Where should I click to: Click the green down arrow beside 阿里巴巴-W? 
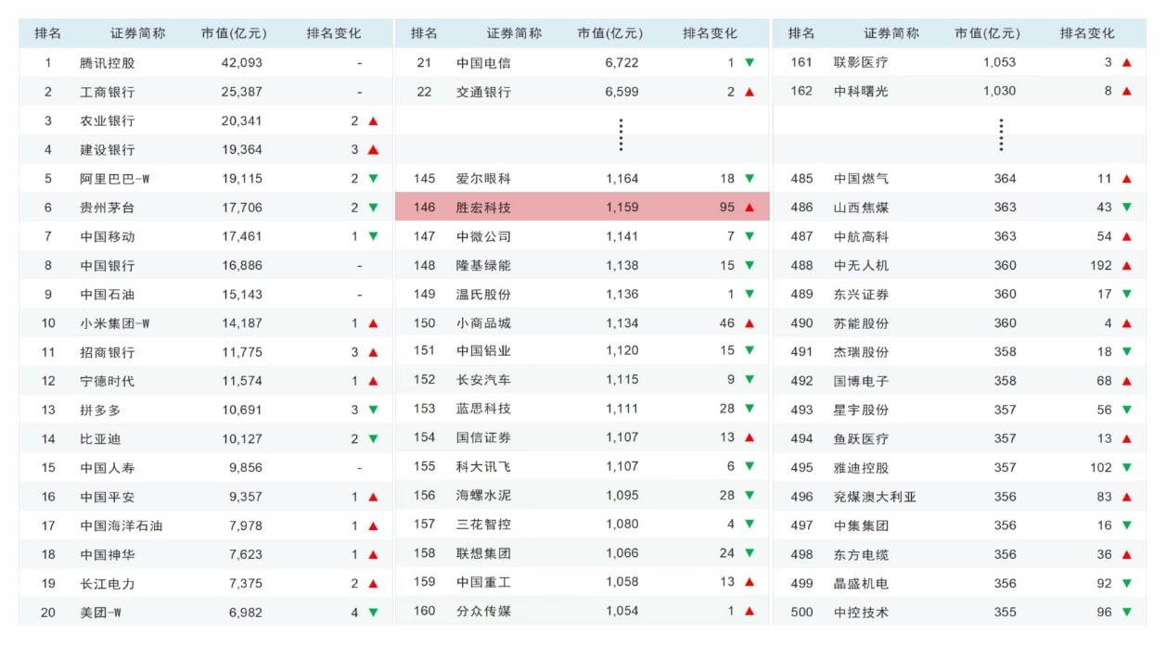point(373,179)
